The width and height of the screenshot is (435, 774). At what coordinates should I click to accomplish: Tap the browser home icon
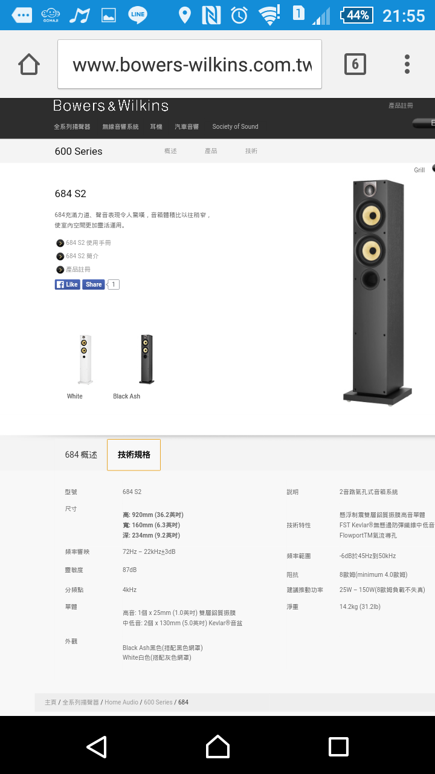pos(29,64)
